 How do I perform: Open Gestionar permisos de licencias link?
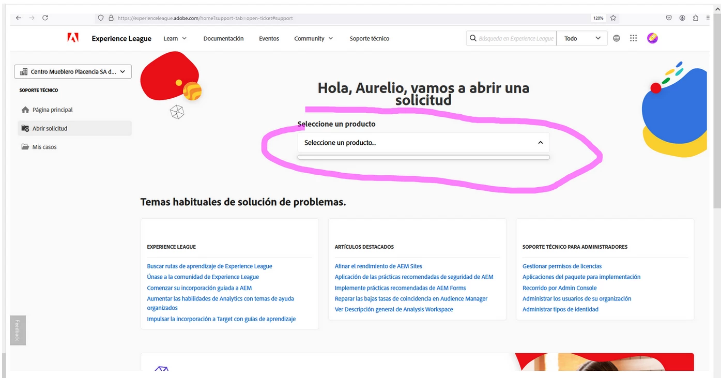[562, 266]
